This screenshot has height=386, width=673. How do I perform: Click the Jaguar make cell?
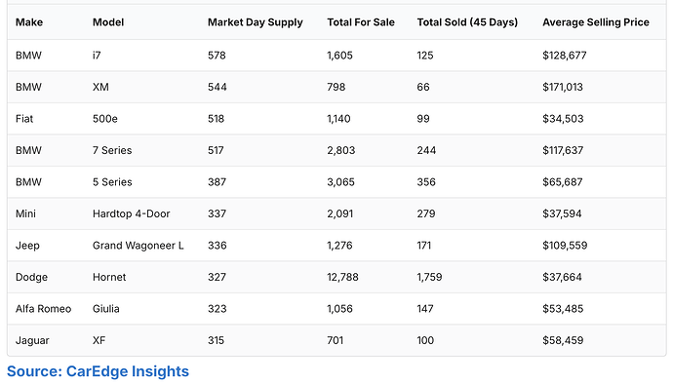pyautogui.click(x=32, y=341)
